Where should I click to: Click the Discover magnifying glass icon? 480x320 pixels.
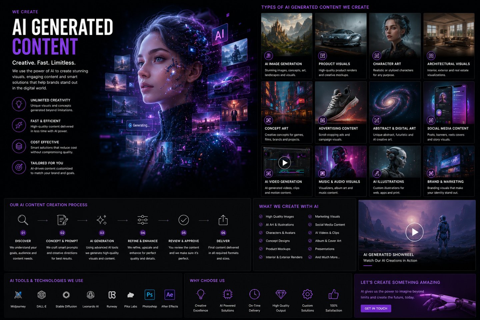point(23,220)
